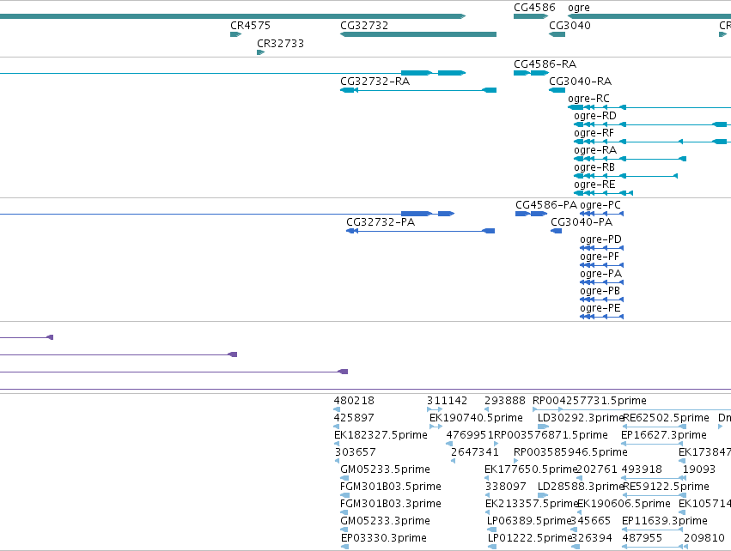This screenshot has width=731, height=551.
Task: Click the EK213357.5prime EST label
Action: click(x=532, y=504)
